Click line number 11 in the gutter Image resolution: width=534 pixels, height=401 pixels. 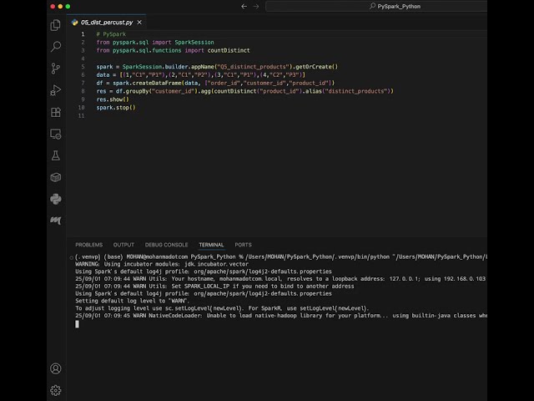coord(81,116)
